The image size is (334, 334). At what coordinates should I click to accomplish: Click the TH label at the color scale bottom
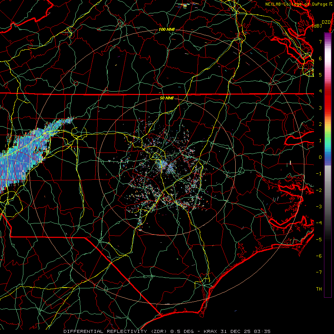pos(319,289)
